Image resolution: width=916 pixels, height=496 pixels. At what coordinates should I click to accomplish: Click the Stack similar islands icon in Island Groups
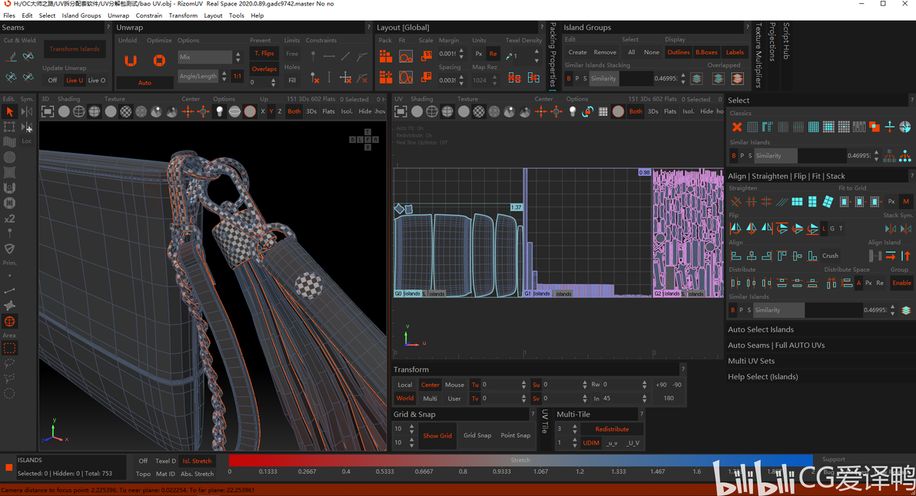click(x=696, y=78)
